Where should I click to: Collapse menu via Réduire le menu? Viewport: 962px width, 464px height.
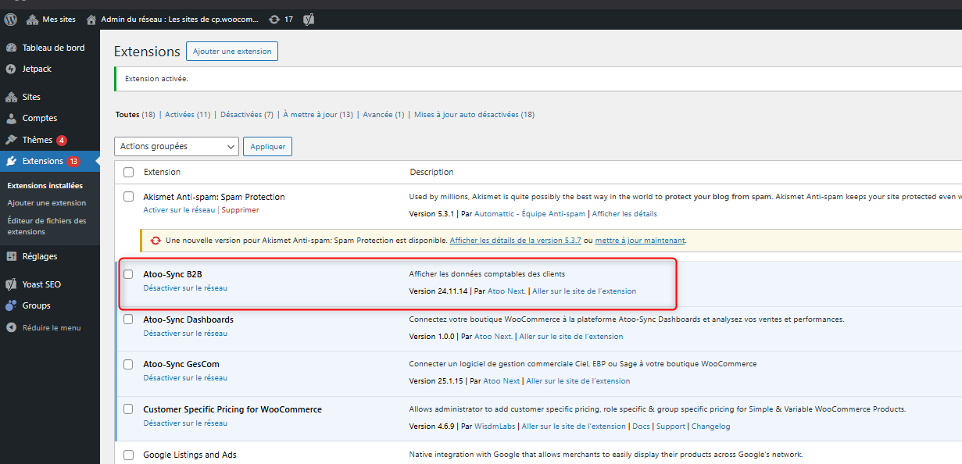pos(50,327)
